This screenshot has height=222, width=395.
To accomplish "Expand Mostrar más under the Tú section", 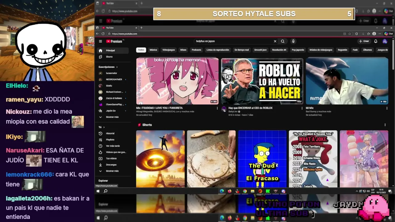I will [x=112, y=171].
